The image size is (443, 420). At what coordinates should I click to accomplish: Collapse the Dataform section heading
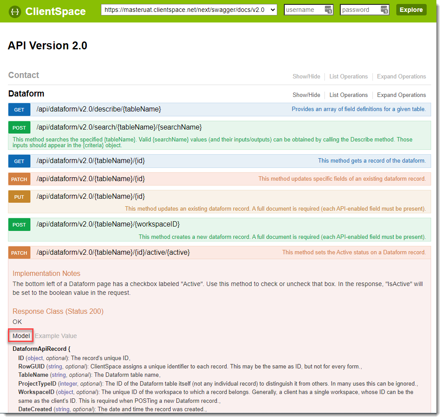[26, 93]
